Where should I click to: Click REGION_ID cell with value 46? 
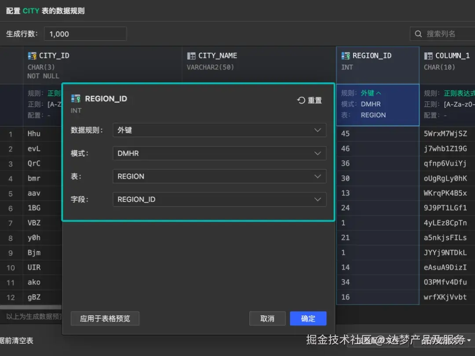[378, 148]
